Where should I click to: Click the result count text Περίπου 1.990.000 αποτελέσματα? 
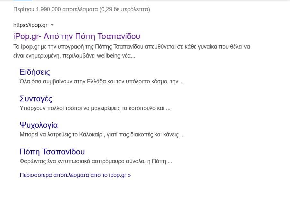pyautogui.click(x=56, y=9)
